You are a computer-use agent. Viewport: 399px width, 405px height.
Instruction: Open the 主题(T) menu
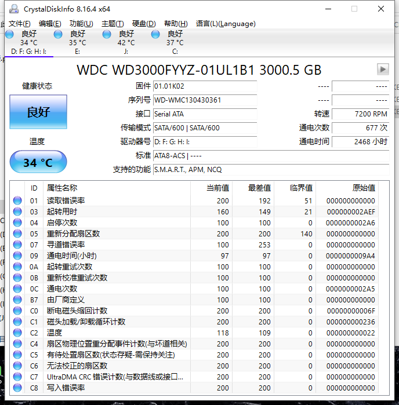tap(113, 24)
